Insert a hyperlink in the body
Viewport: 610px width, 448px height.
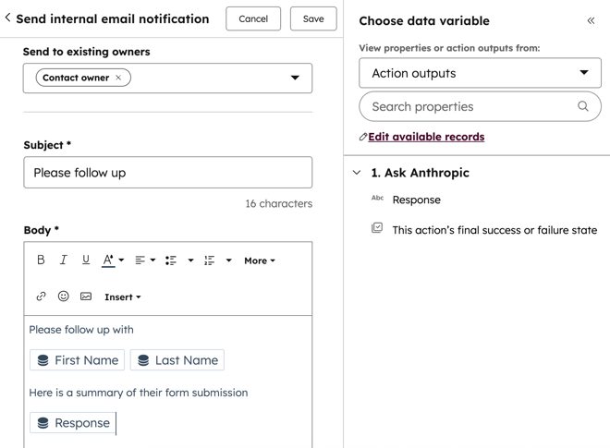[x=41, y=297]
